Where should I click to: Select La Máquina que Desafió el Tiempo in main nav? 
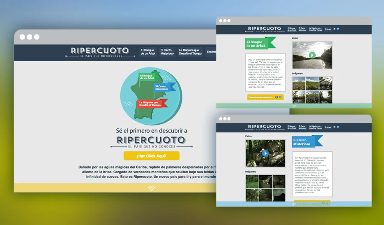pyautogui.click(x=190, y=52)
